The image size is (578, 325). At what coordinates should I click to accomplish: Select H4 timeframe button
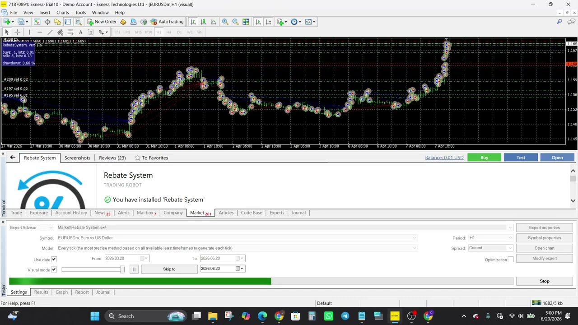click(x=169, y=32)
